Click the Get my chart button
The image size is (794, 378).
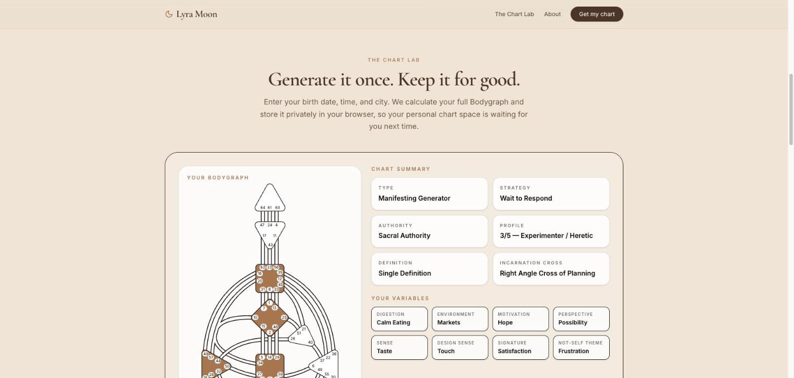point(597,14)
